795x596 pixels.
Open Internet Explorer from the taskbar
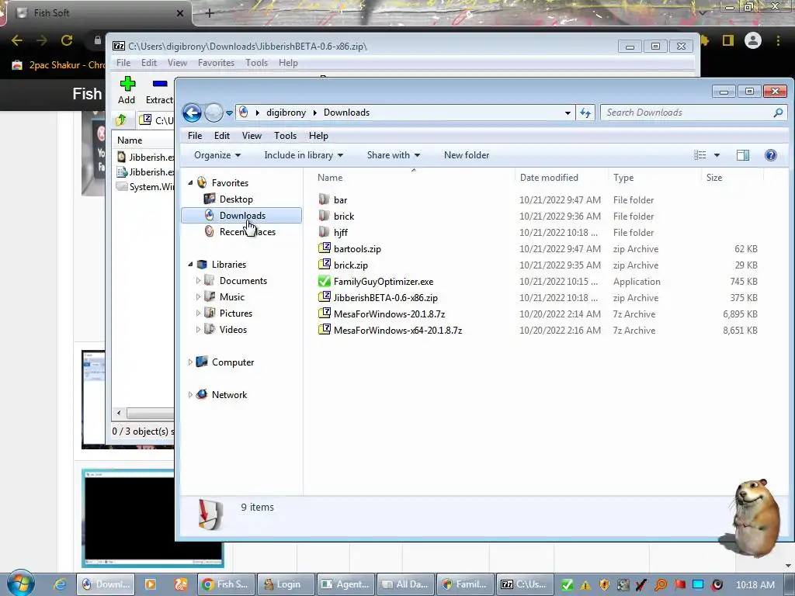click(x=60, y=584)
